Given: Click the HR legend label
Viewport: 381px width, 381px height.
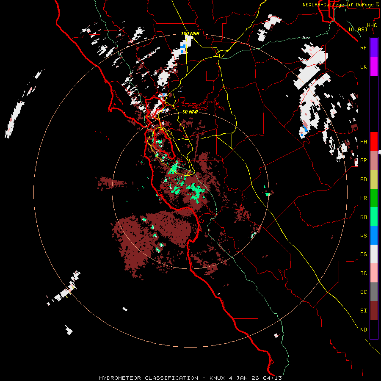Looking at the screenshot, I should pyautogui.click(x=363, y=198).
